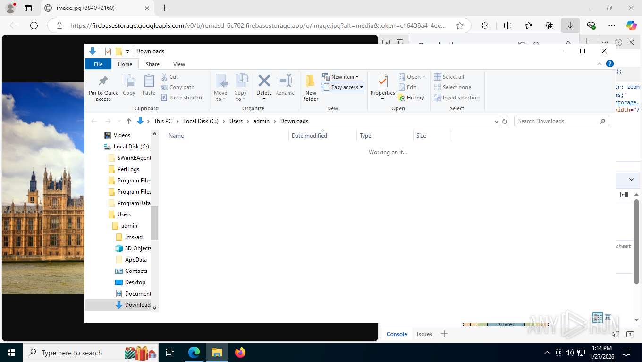Open Edge extensions puzzle icon
642x362 pixels.
click(485, 25)
